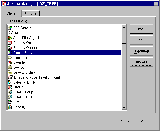The width and height of the screenshot is (160, 131).
Task: Click the list scroll up arrow
Action: click(x=124, y=27)
